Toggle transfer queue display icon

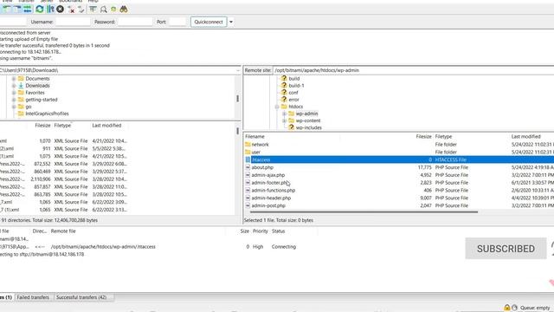click(x=28, y=10)
